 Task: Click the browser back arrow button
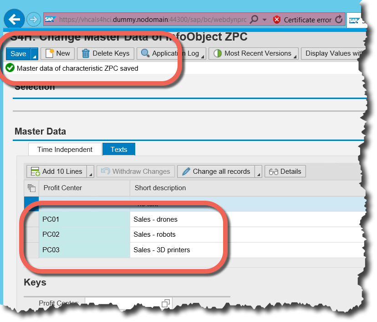point(15,20)
